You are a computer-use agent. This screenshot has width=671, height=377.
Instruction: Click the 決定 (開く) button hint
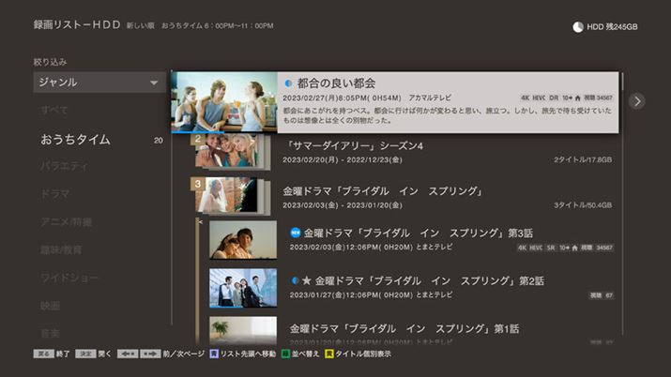[85, 354]
